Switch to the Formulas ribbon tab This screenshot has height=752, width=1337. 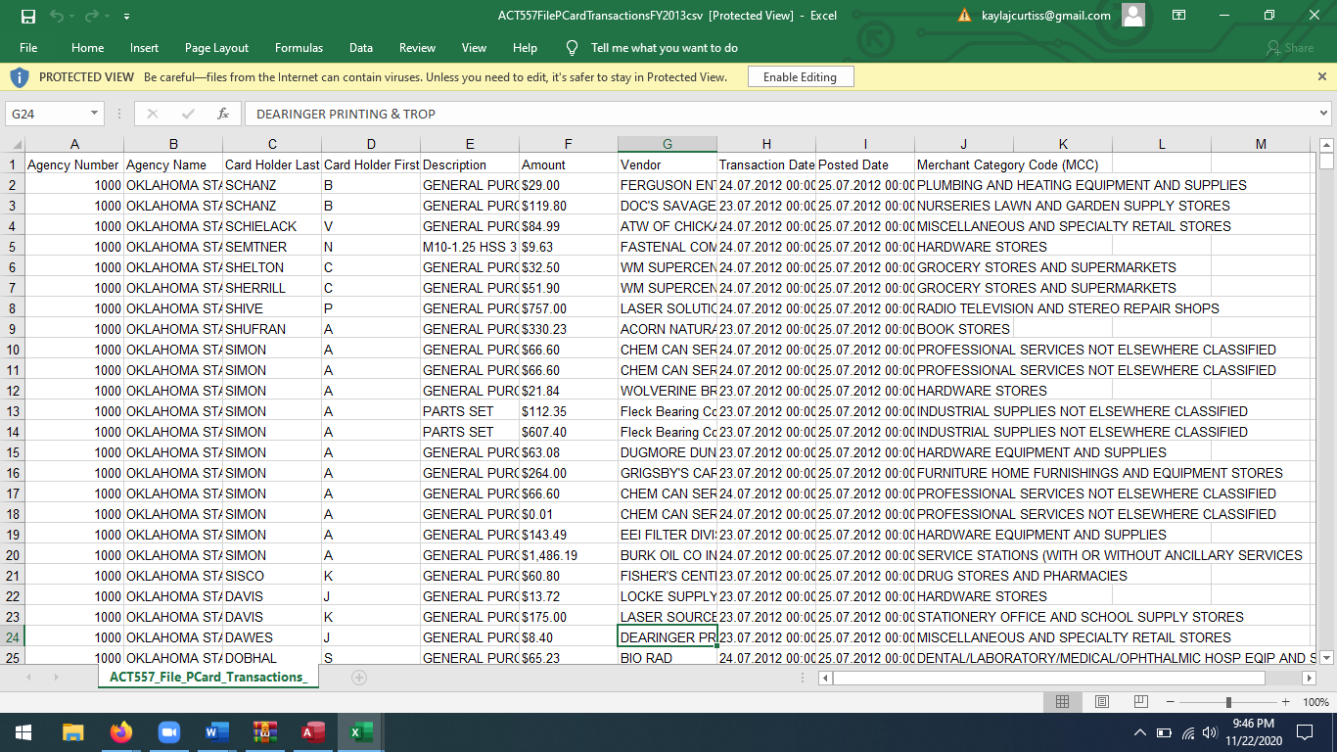299,47
